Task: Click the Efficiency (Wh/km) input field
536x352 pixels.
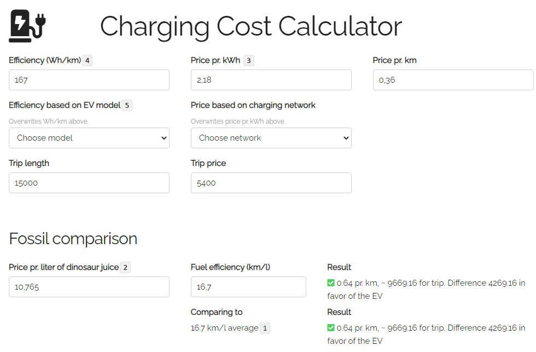Action: (89, 80)
